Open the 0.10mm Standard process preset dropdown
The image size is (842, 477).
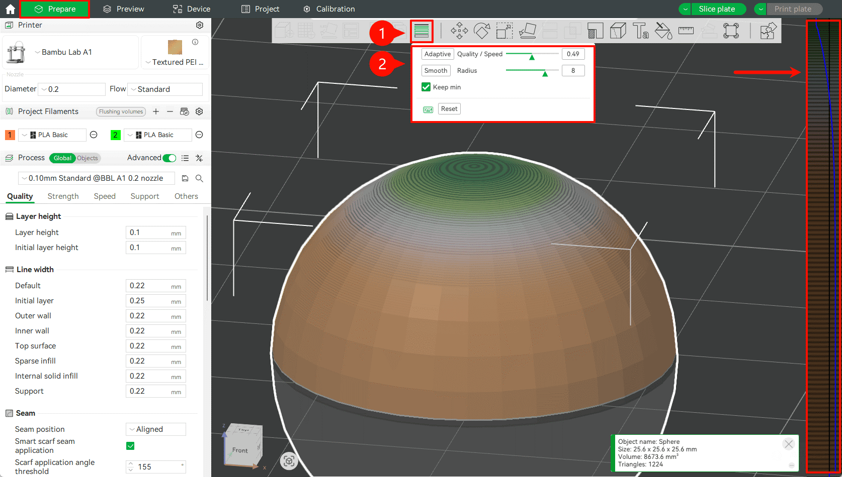point(96,178)
